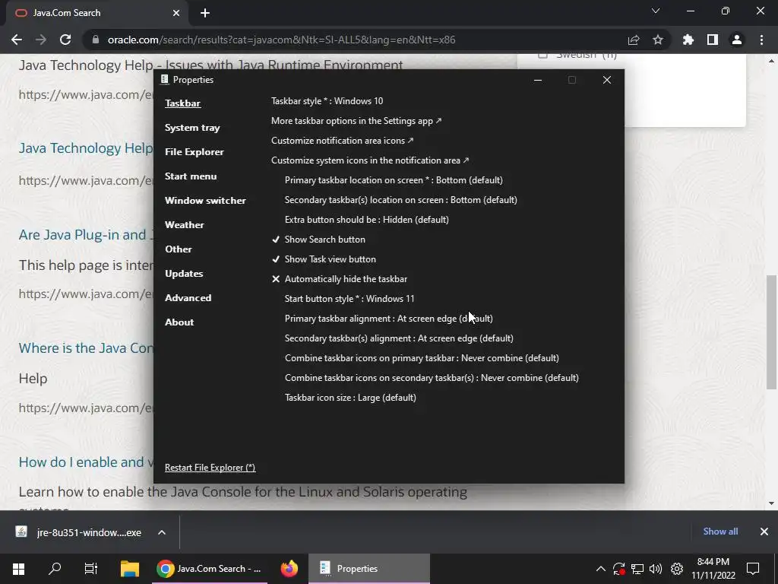Open More taskbar options in Settings app
778x584 pixels.
point(356,121)
